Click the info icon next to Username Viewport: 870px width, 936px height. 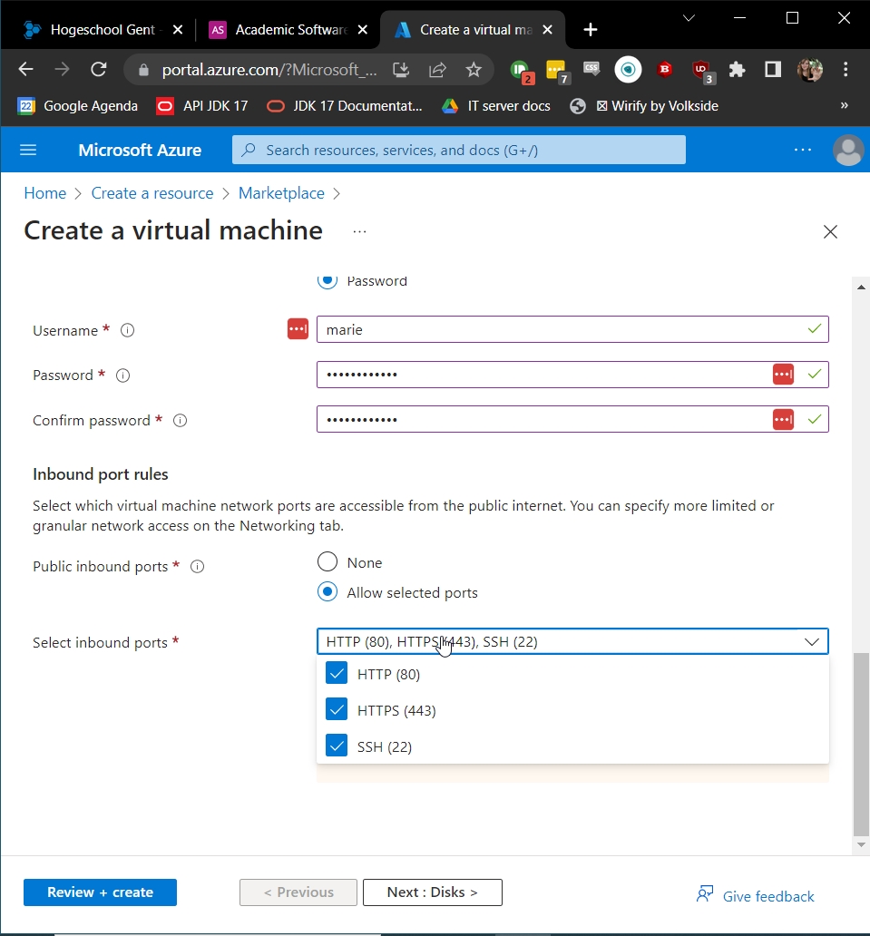coord(128,331)
